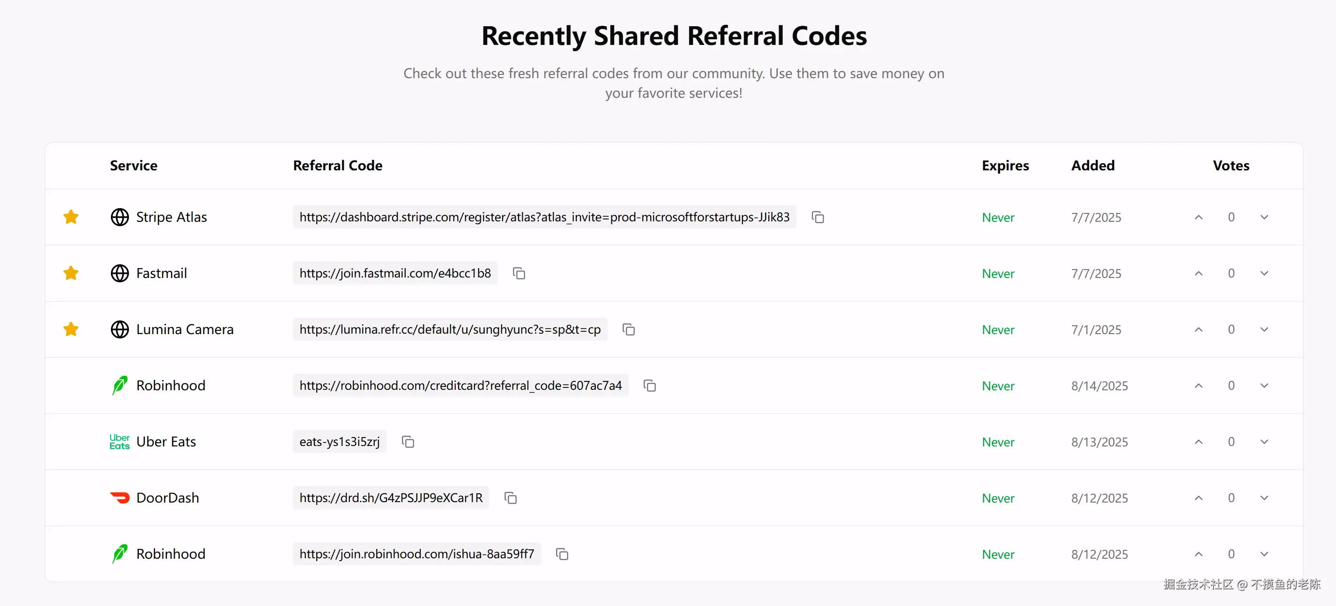This screenshot has height=606, width=1336.
Task: Copy the Uber Eats code eats-ys1s3i5zrj
Action: (408, 442)
